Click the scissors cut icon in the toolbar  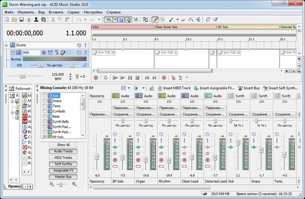53,19
